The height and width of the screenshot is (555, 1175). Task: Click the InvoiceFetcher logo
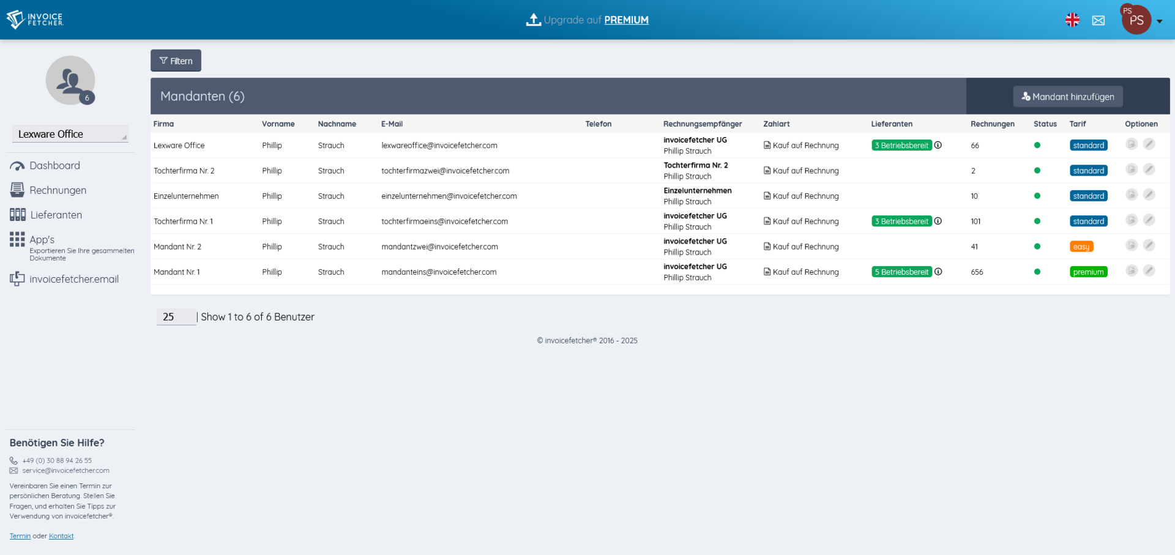35,20
